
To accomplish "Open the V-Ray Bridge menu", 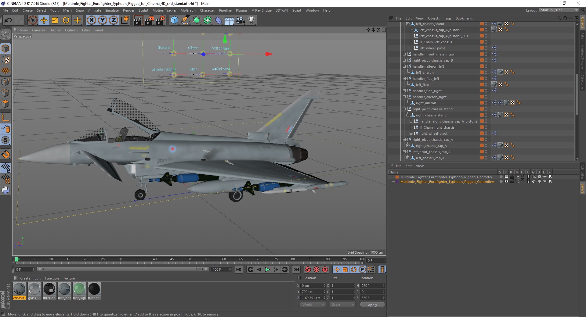I will [x=262, y=10].
